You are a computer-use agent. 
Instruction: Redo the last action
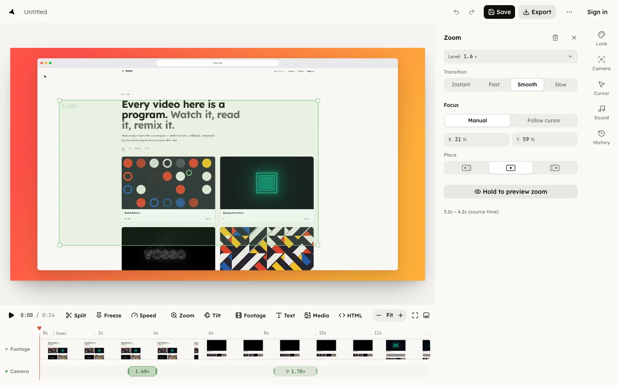[472, 12]
